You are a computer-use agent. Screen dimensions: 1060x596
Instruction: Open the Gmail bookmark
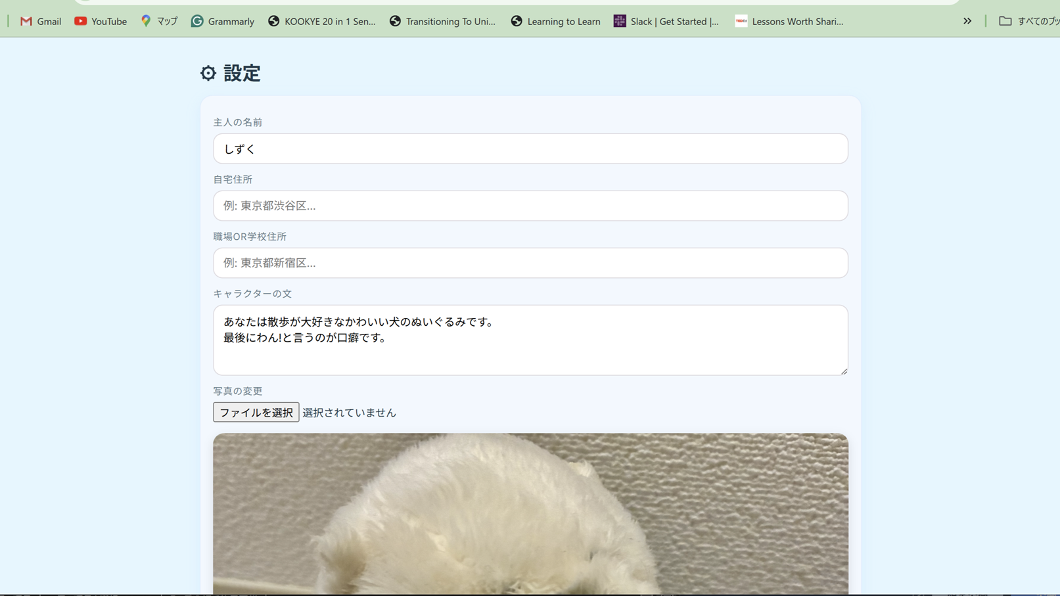click(x=40, y=21)
